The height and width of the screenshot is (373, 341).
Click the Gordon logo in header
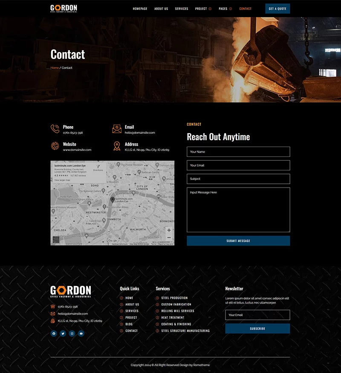click(64, 9)
